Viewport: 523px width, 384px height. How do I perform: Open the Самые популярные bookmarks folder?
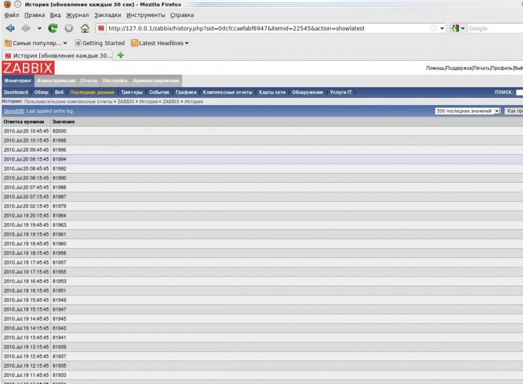[36, 43]
